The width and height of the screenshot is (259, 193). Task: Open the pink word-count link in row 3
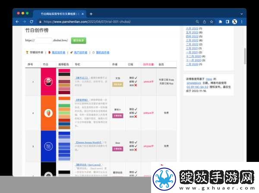(148, 146)
